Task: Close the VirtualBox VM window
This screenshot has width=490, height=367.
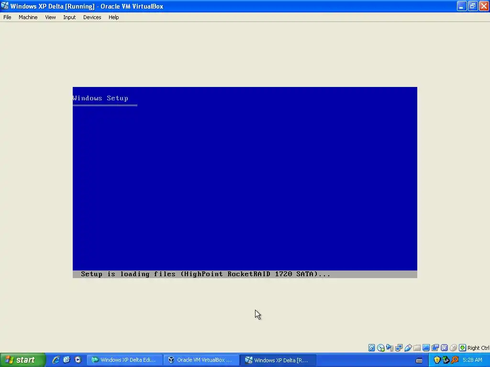Action: [484, 6]
